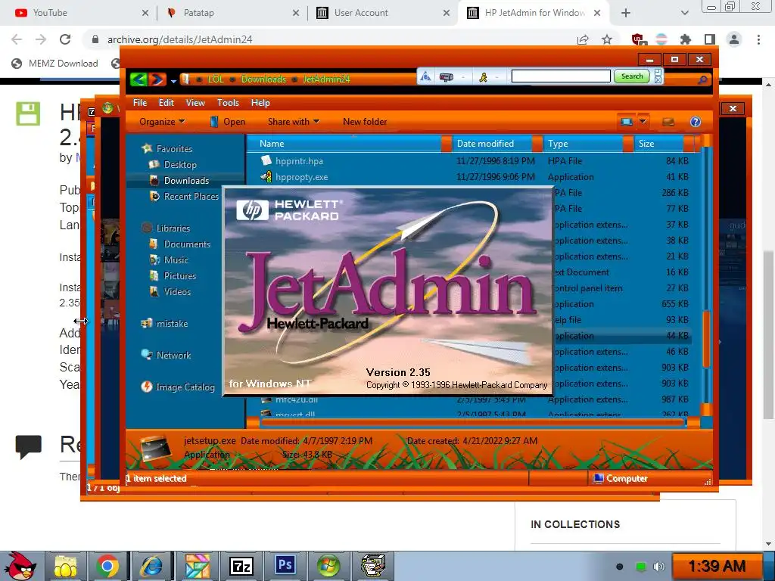This screenshot has height=581, width=775.
Task: Click the volume speaker tray icon
Action: tap(659, 566)
